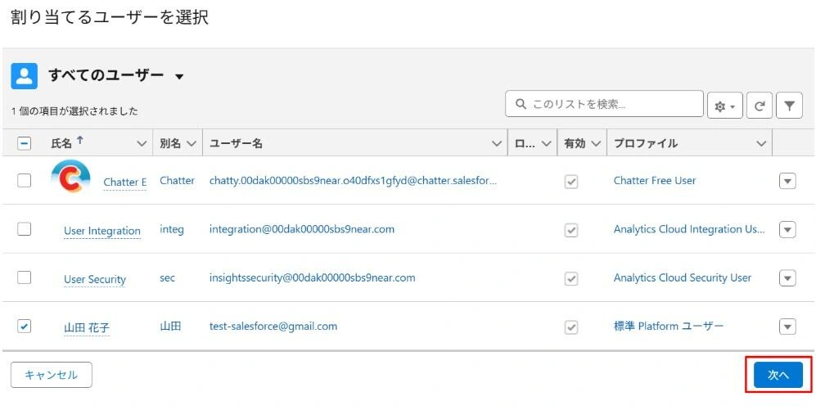Open the すべてのユーザー list view dropdown
This screenshot has height=410, width=816.
coord(179,76)
